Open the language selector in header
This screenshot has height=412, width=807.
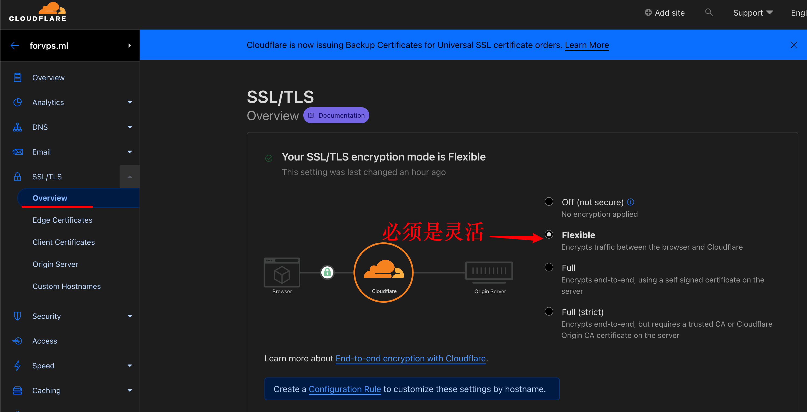pyautogui.click(x=799, y=13)
